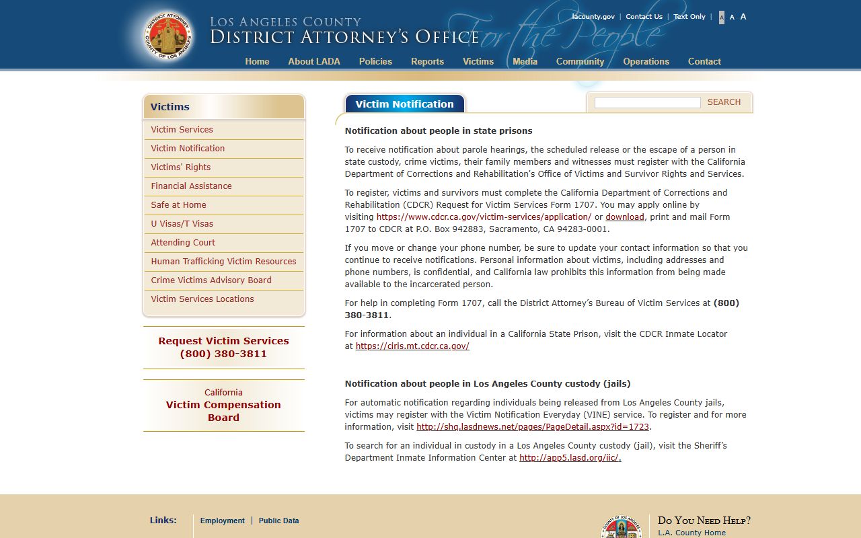The width and height of the screenshot is (861, 538).
Task: Open the Reports menu
Action: (427, 61)
